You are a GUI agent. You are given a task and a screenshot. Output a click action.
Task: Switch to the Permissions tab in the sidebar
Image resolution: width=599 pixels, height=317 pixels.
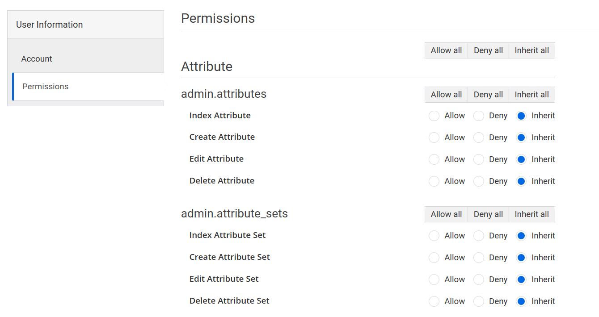point(45,86)
